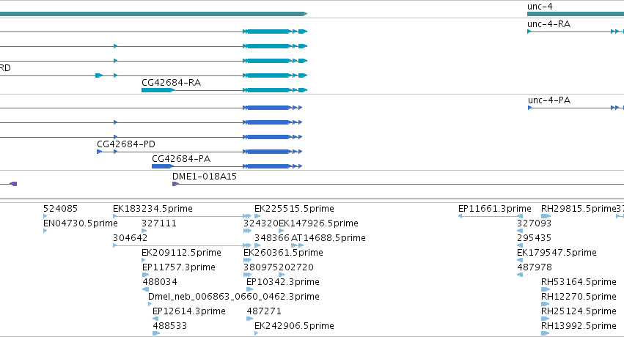Screen dimensions: 624x337
Task: Select RH53164.5prime EST label
Action: click(x=579, y=282)
